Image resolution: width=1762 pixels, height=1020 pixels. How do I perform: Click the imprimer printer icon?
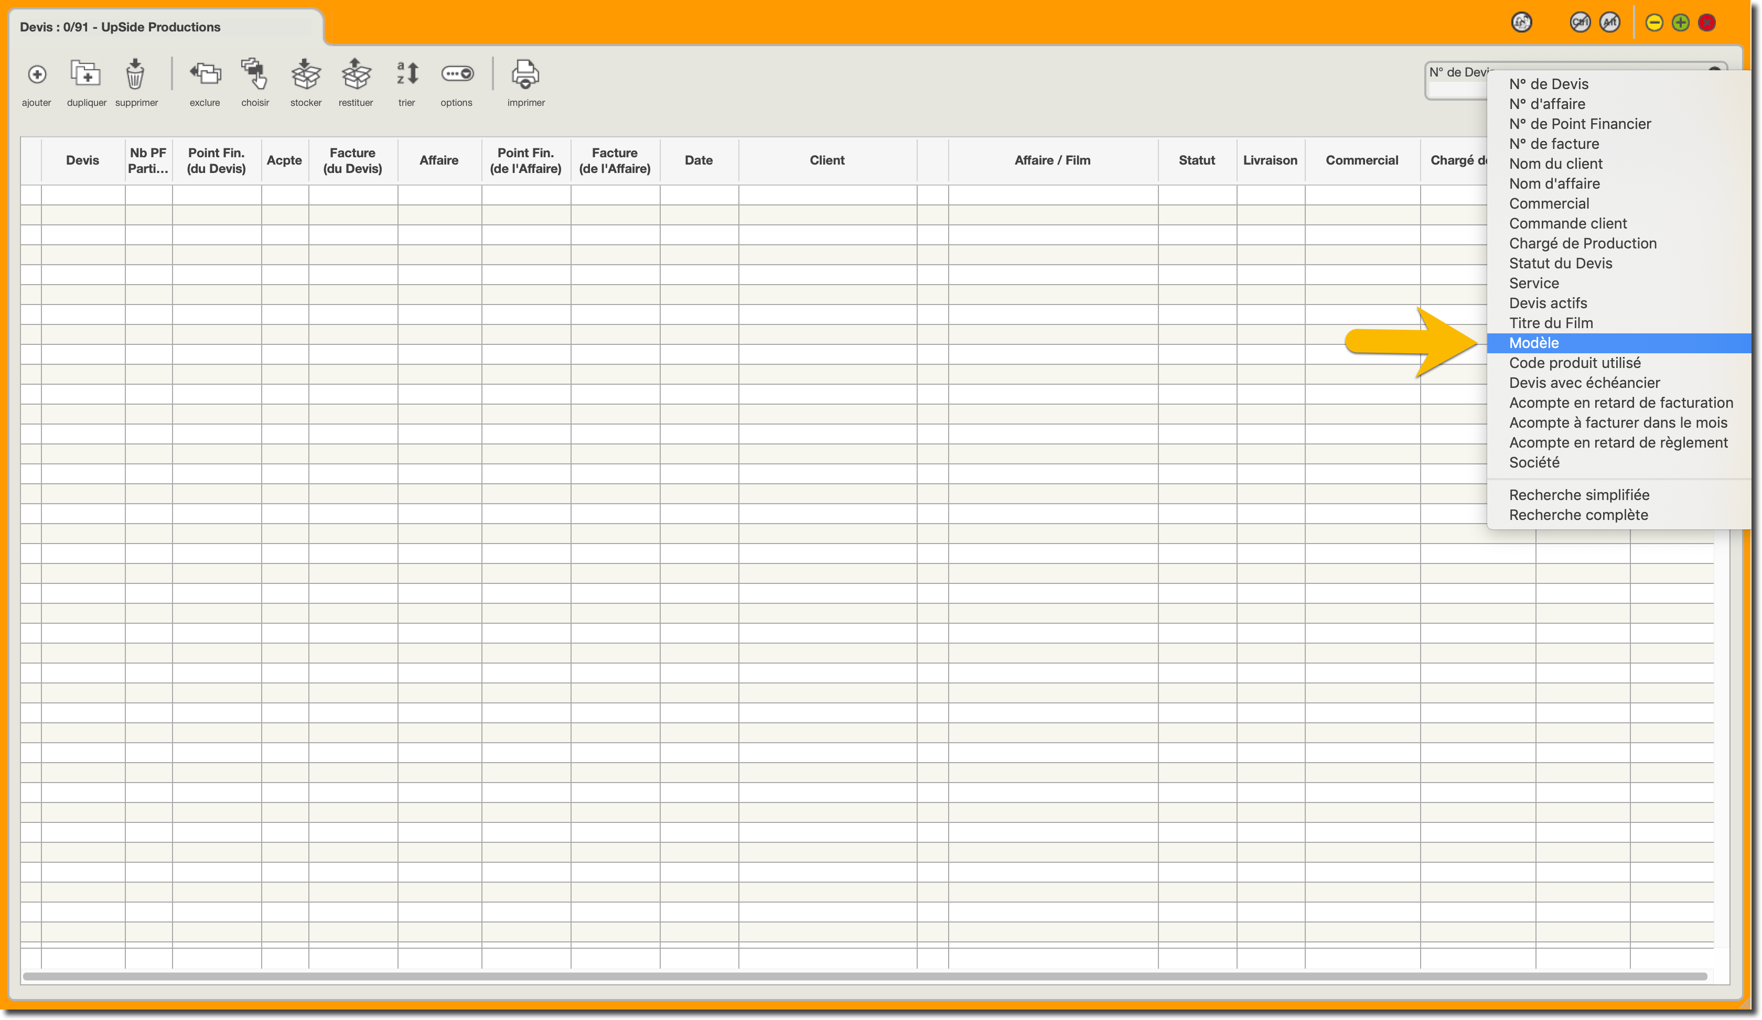pyautogui.click(x=526, y=74)
